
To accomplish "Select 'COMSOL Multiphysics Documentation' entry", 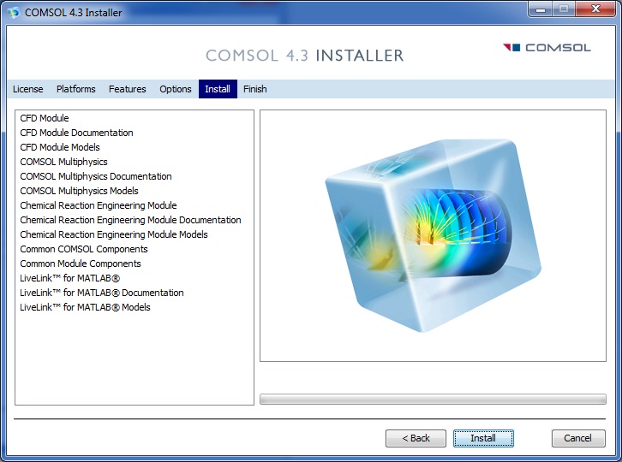I will [x=96, y=176].
